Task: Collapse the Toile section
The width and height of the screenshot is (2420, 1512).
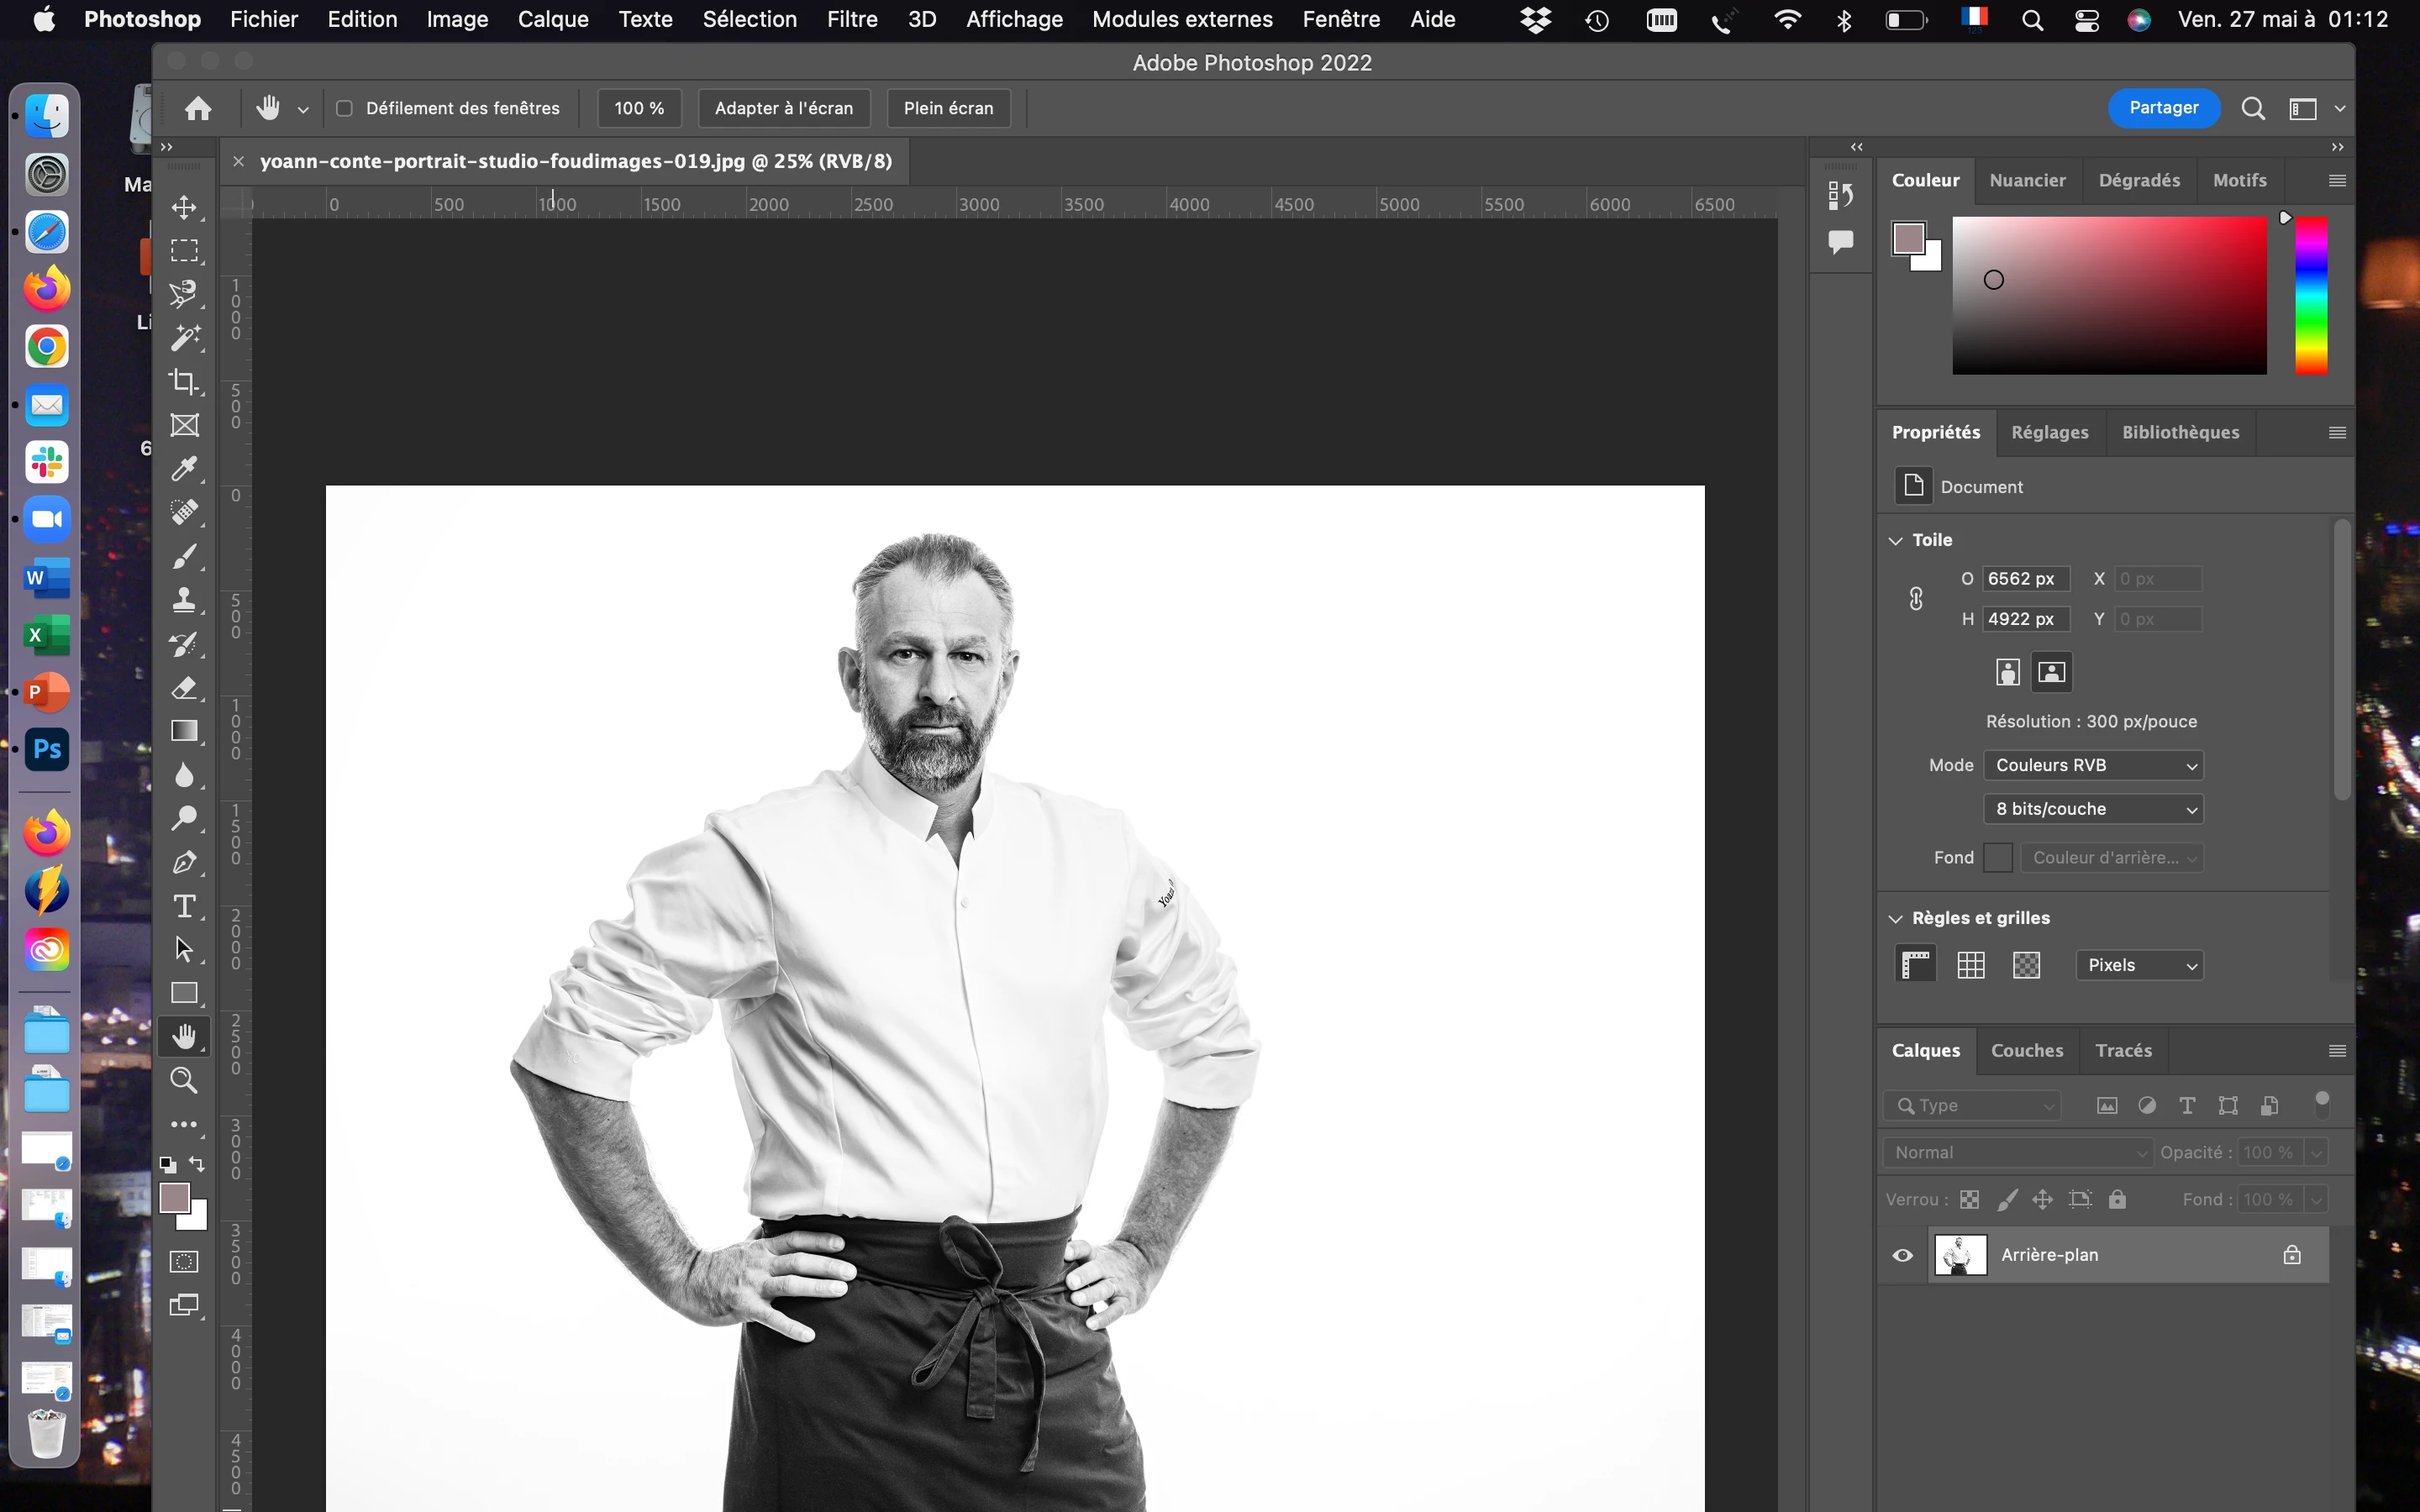Action: click(1895, 540)
